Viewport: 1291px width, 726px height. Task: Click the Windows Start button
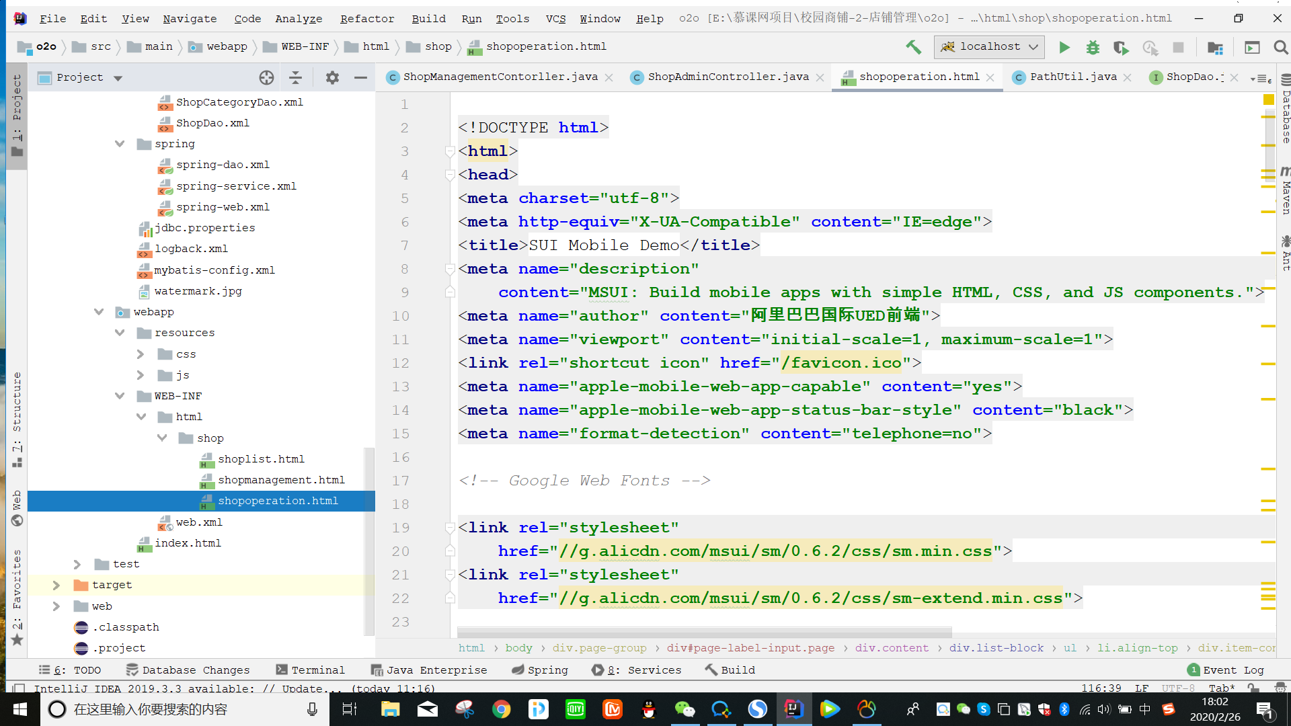click(19, 709)
